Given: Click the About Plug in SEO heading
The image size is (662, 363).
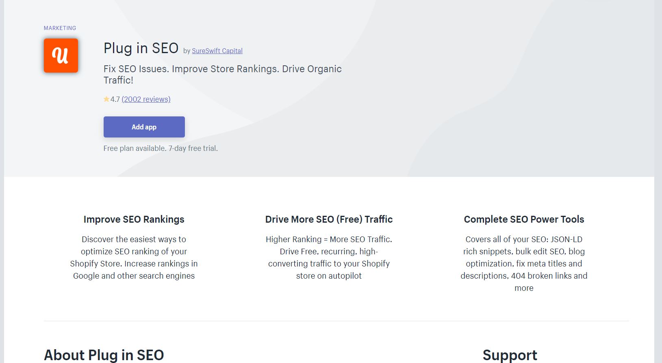Looking at the screenshot, I should (x=104, y=355).
